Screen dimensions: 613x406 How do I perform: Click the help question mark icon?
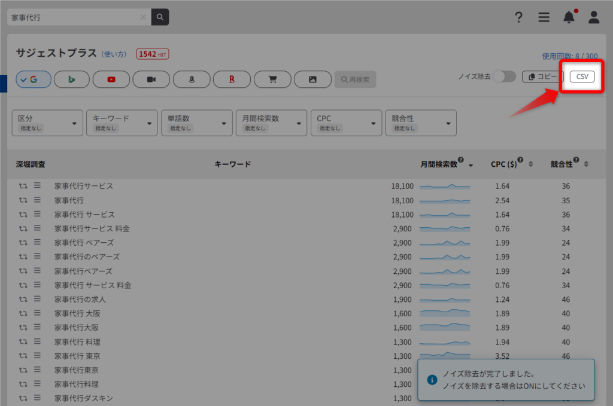tap(518, 17)
